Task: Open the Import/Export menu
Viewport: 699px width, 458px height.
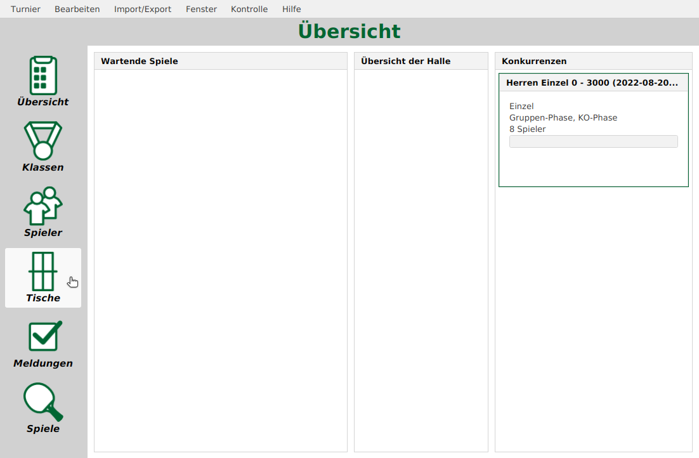Action: pos(142,9)
